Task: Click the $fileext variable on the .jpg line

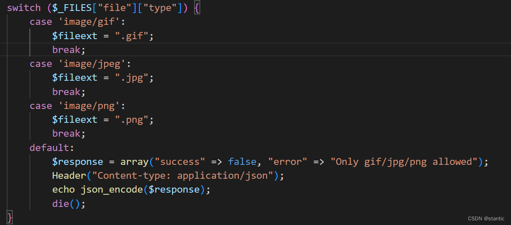Action: pos(75,78)
